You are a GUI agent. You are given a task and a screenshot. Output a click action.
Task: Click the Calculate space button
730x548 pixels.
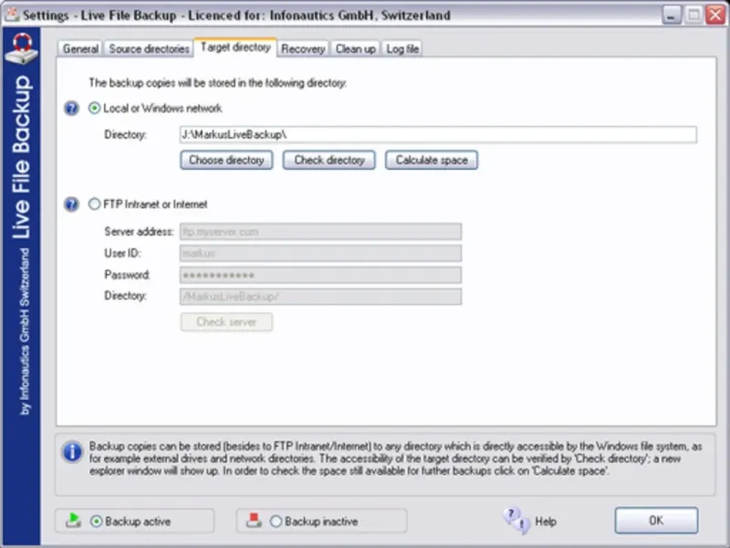[432, 161]
